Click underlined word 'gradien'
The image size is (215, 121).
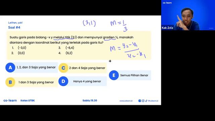109,37
